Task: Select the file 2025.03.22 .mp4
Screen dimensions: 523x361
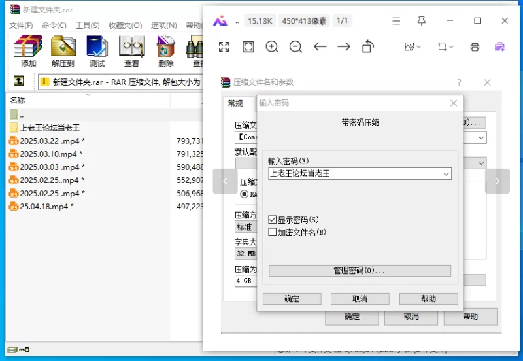Action: [x=49, y=141]
